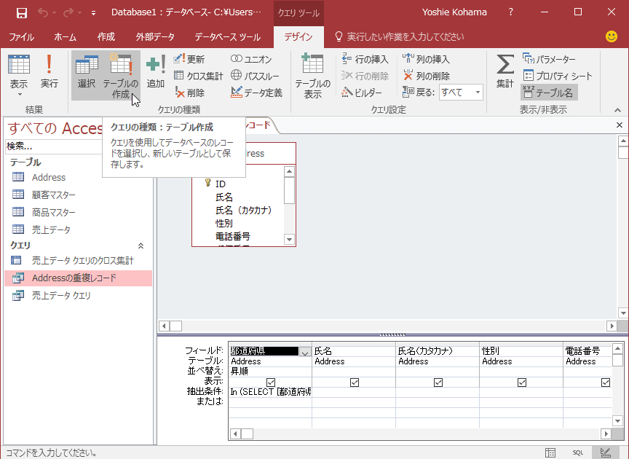This screenshot has height=459, width=629.
Task: Expand the 表示 view dropdown arrow
Action: [19, 95]
